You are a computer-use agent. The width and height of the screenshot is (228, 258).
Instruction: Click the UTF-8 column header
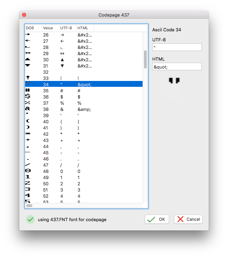tap(68, 28)
